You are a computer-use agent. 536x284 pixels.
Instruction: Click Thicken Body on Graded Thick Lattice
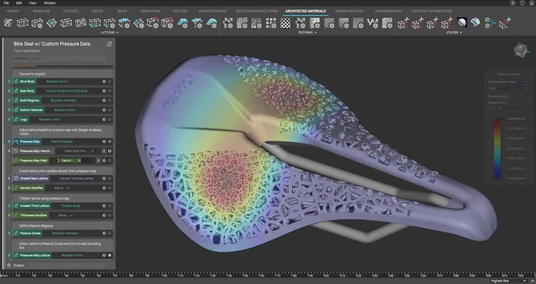[x=71, y=206]
